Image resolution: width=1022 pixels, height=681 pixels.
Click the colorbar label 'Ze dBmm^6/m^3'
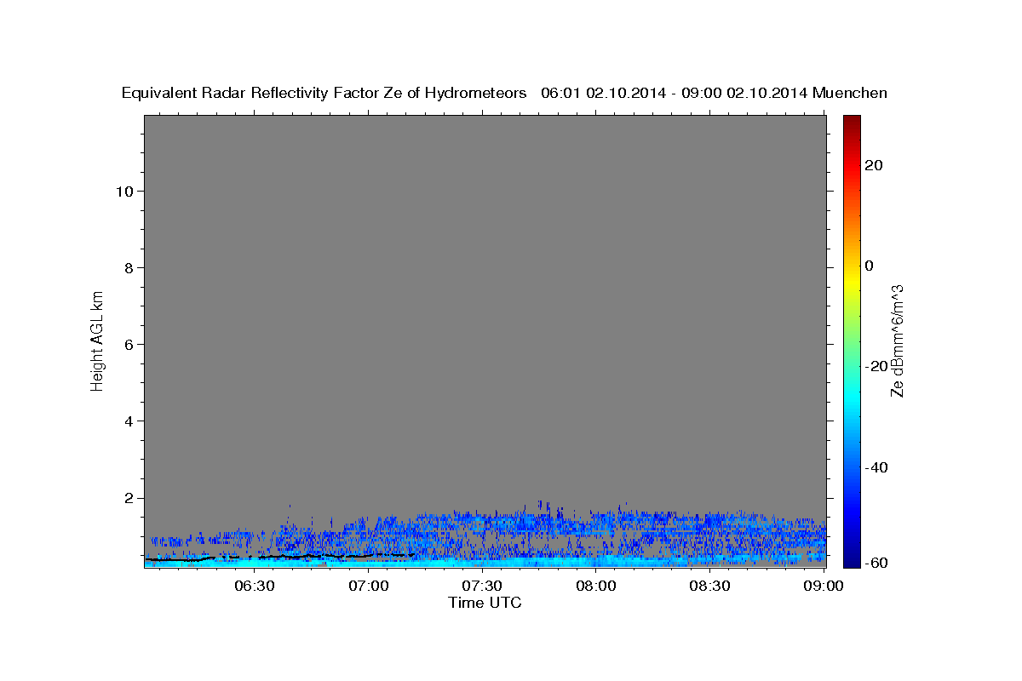point(897,340)
